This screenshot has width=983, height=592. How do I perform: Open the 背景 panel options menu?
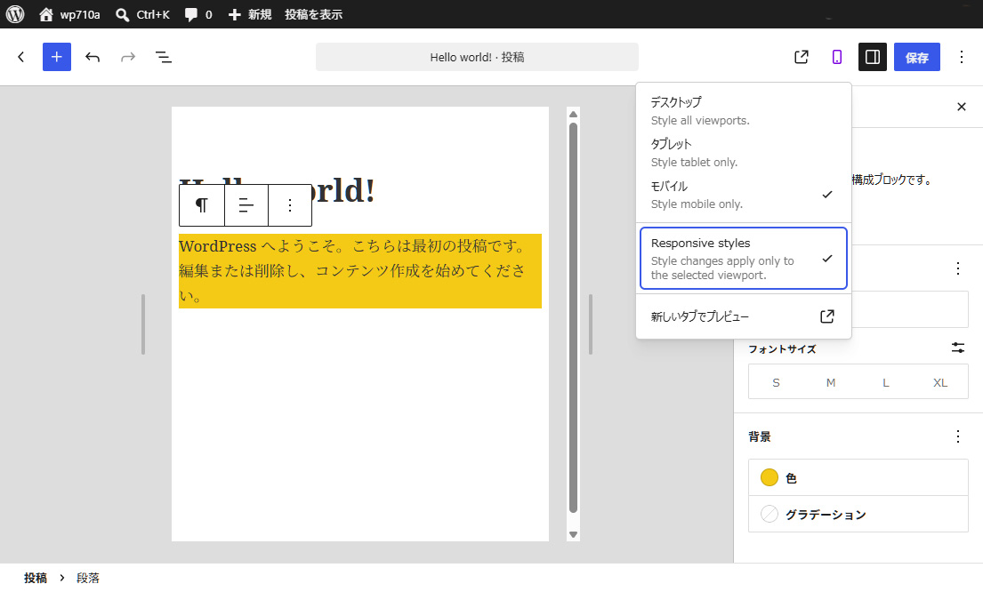coord(957,436)
